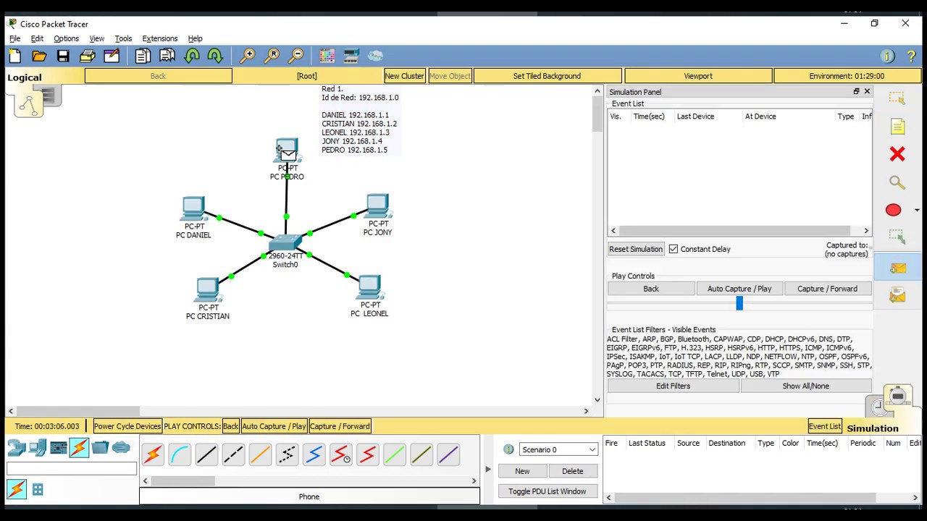Pick the copper straight-through cable
Image resolution: width=927 pixels, height=521 pixels.
coord(206,454)
